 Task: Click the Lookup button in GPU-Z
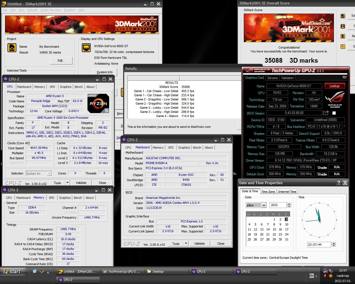pos(334,86)
